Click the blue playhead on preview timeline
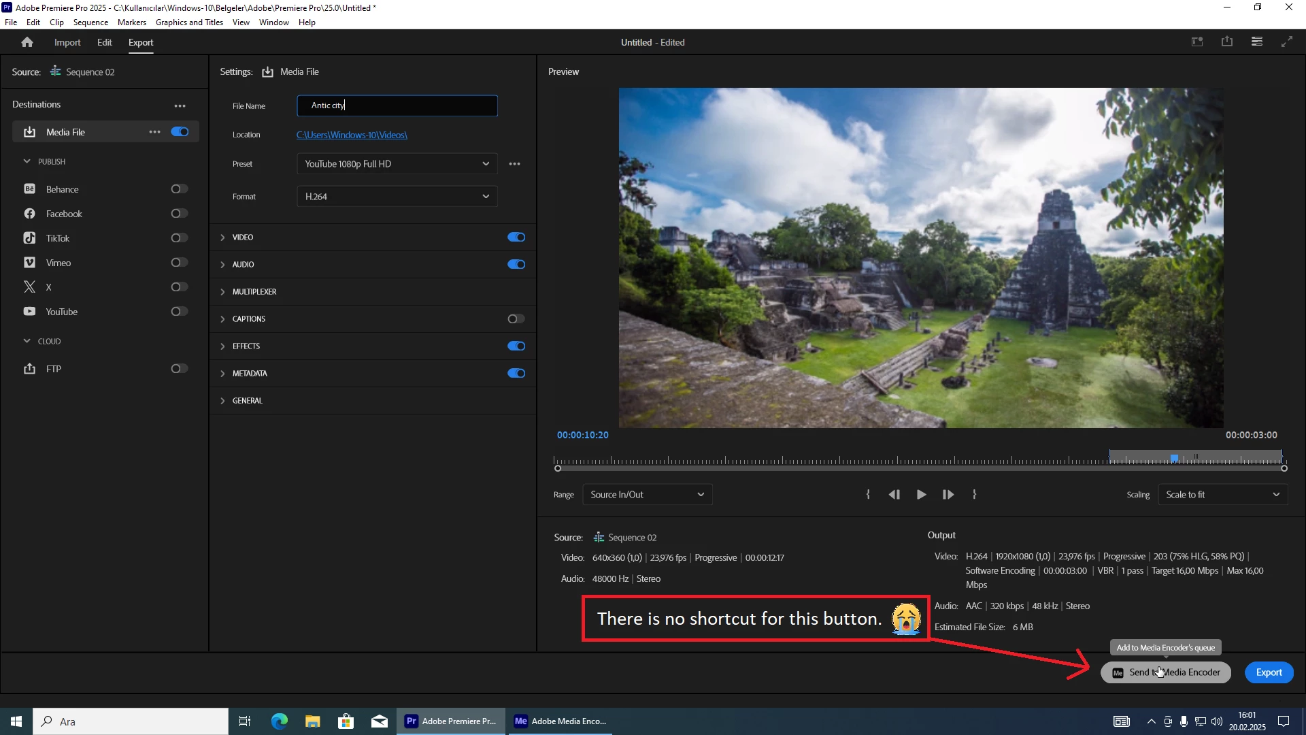The height and width of the screenshot is (735, 1306). tap(1174, 459)
